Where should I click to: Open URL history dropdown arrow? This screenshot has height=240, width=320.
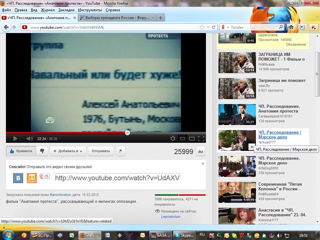(208, 27)
